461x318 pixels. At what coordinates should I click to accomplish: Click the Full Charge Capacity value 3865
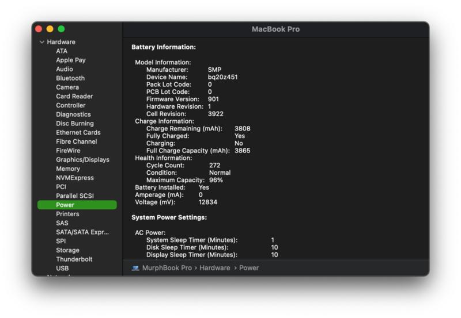tap(242, 151)
